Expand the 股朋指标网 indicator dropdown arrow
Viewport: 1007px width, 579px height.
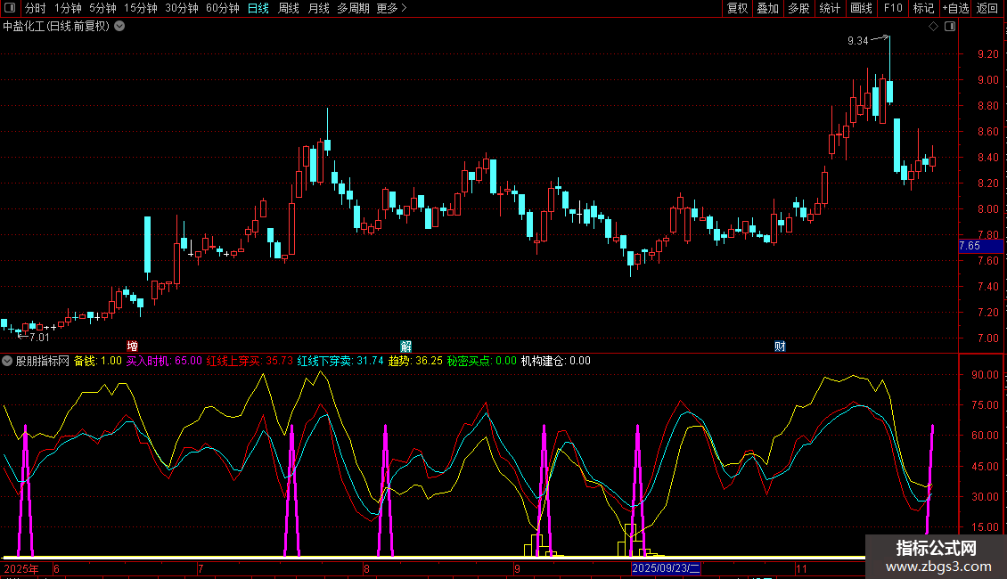coord(8,361)
